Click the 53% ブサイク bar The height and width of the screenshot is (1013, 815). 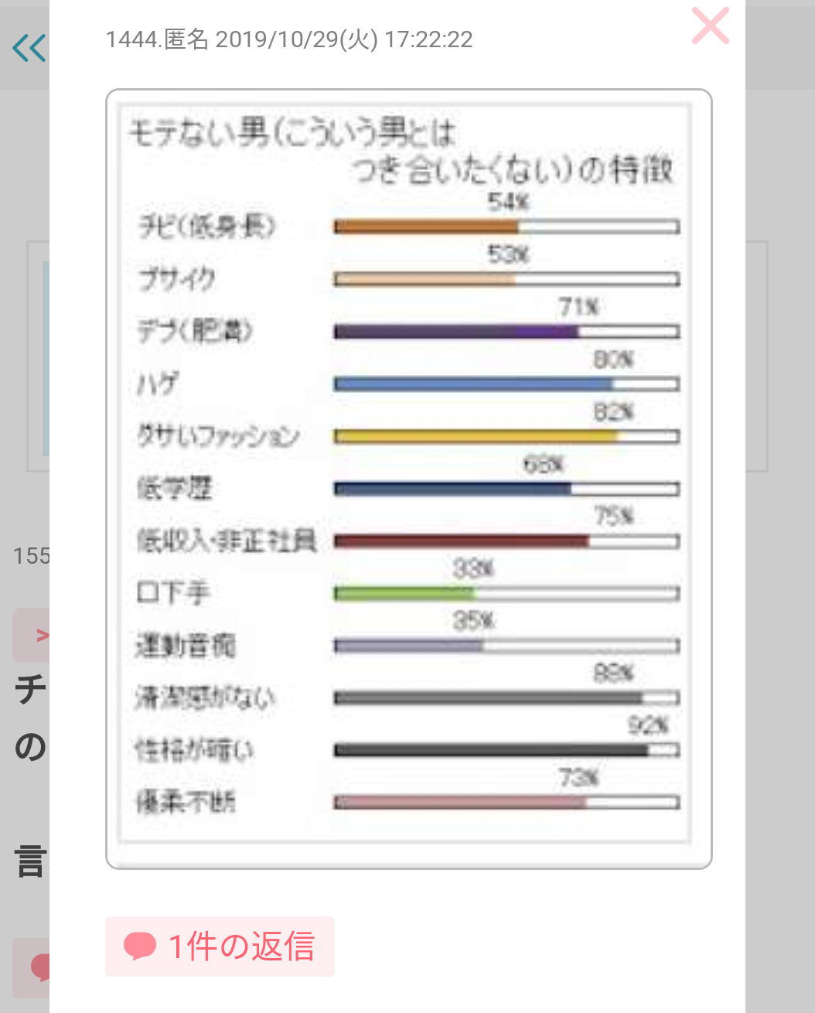(x=506, y=279)
